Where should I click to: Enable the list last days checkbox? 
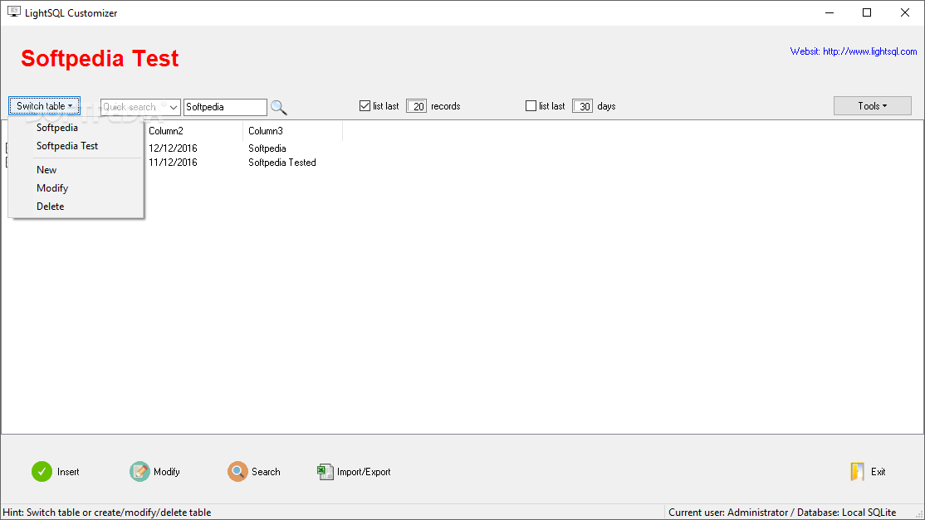531,106
